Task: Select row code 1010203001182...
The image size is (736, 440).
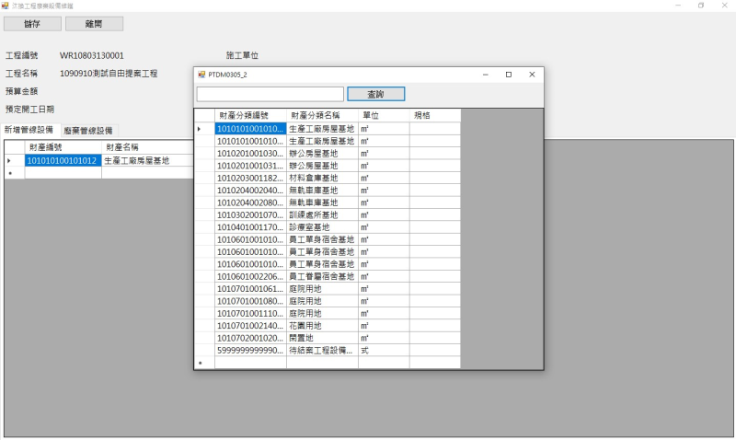Action: 250,178
